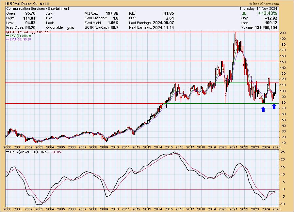Select the Chg value +12.92

click(271, 18)
